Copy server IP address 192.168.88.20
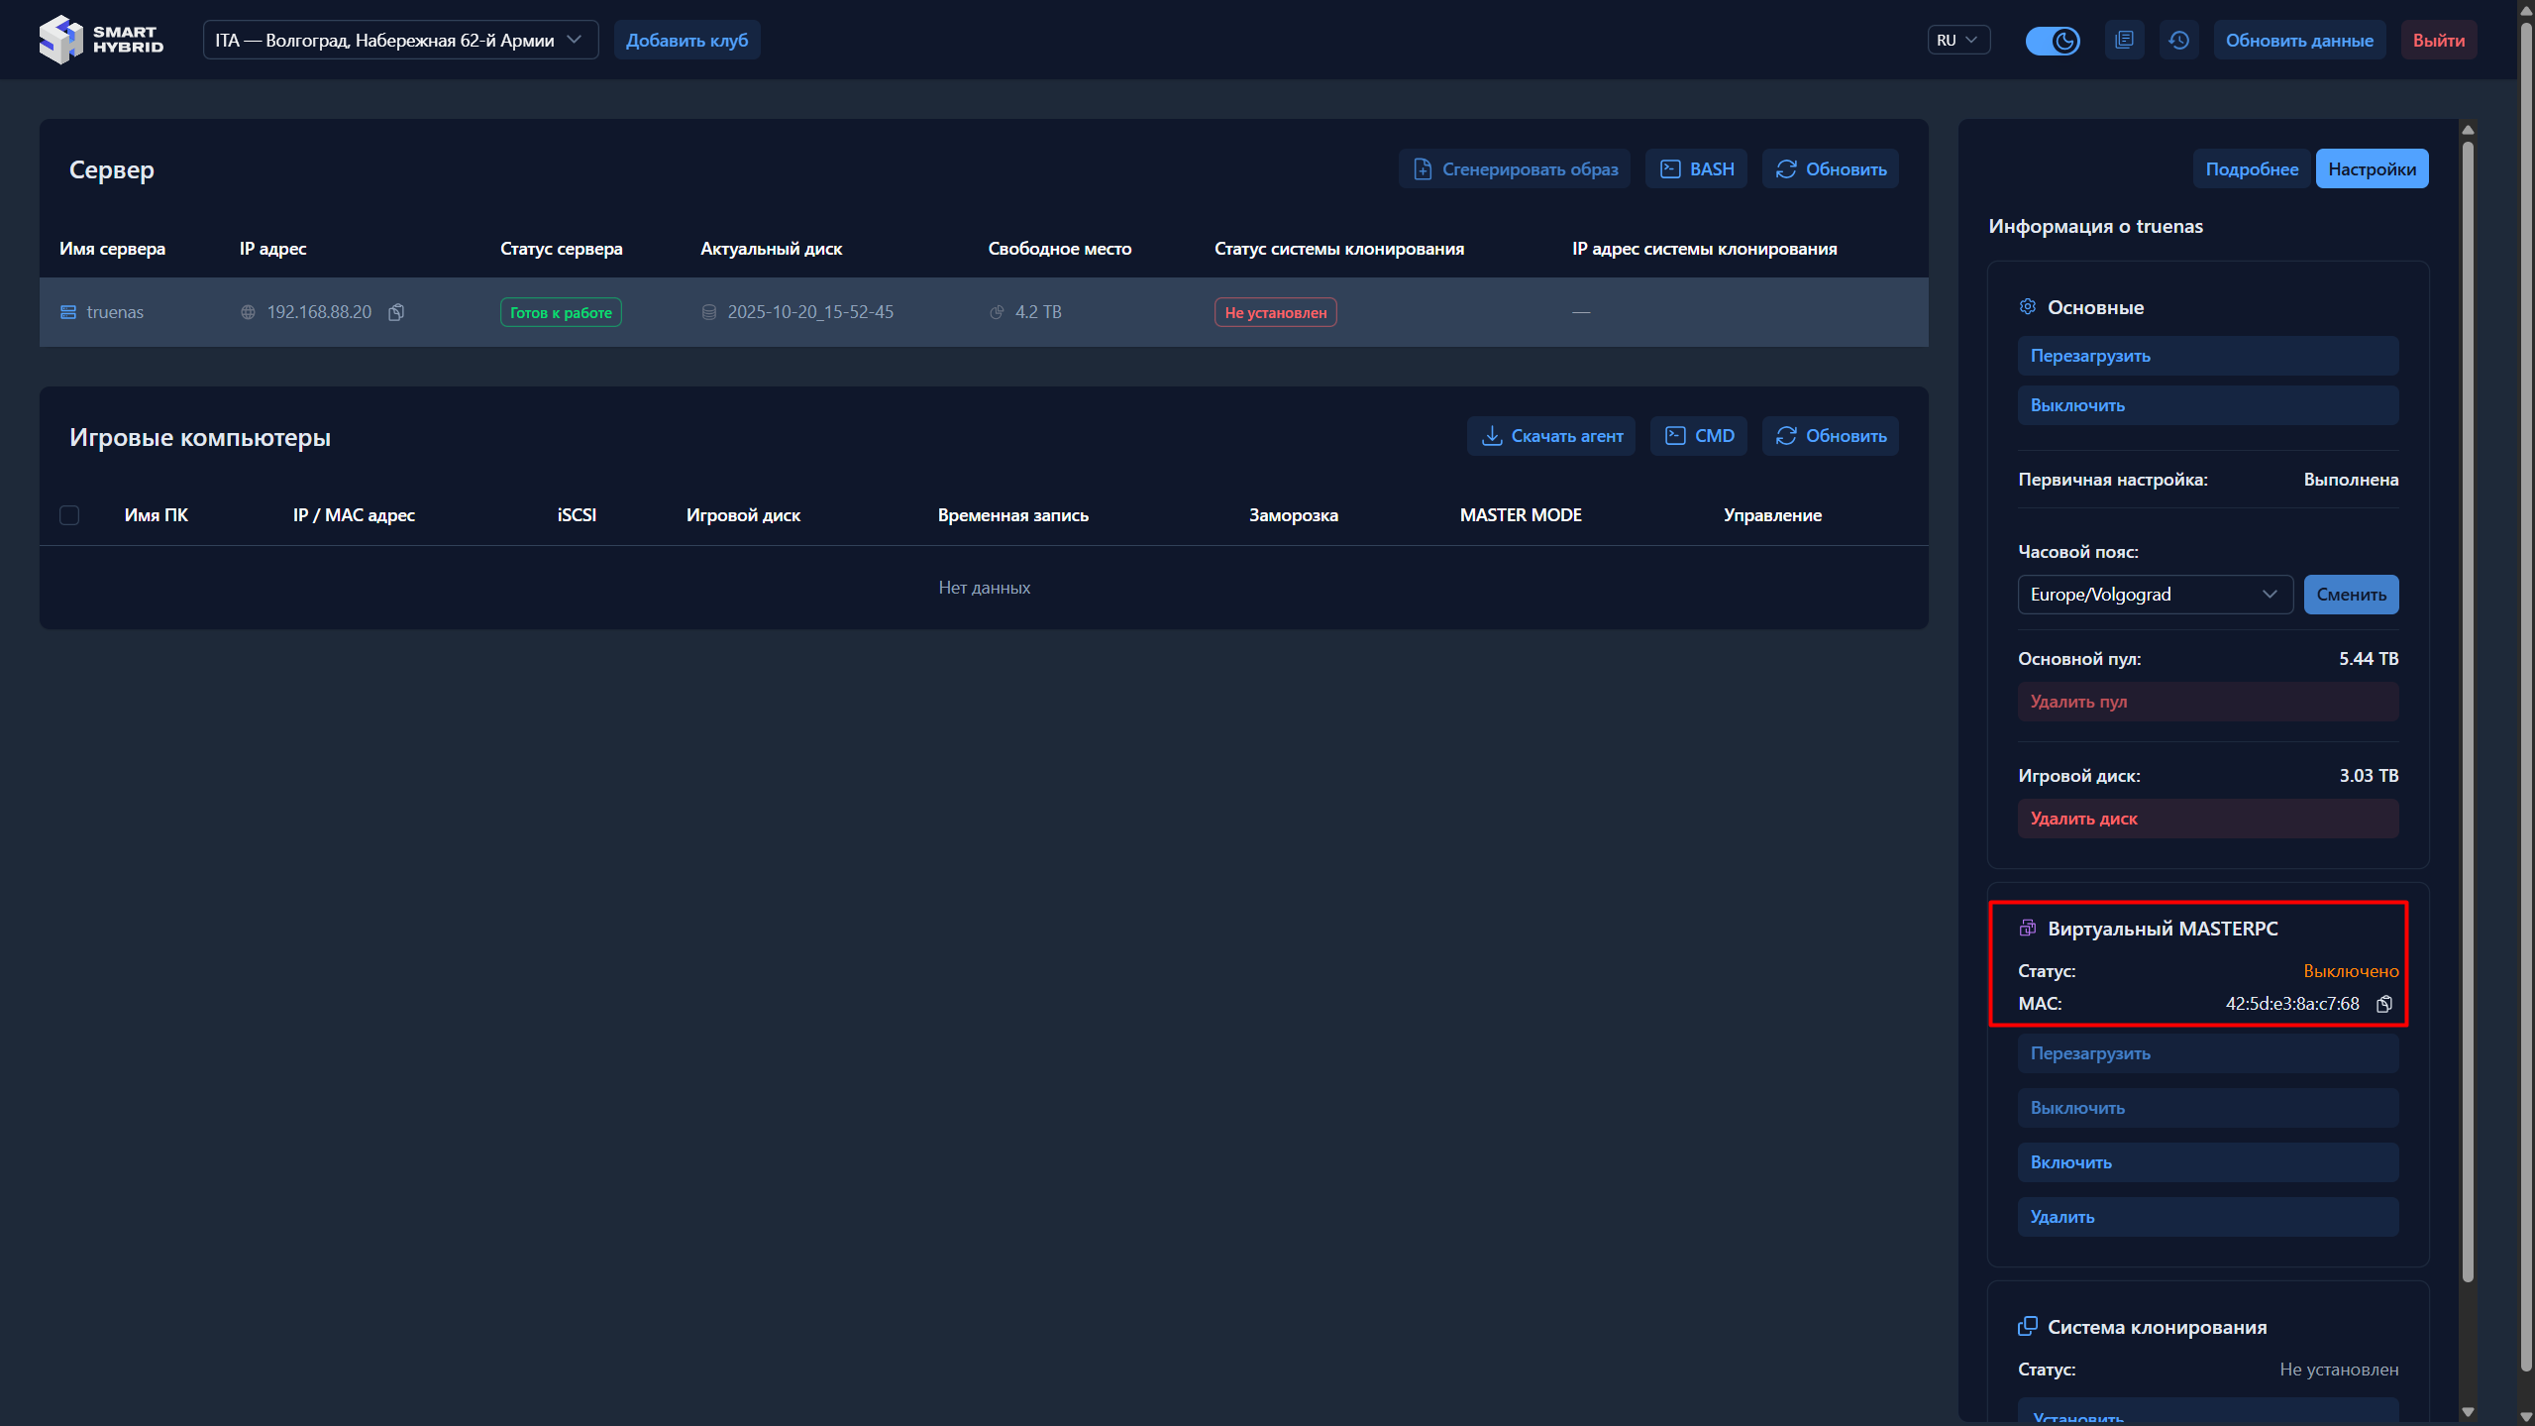The image size is (2535, 1426). tap(396, 312)
